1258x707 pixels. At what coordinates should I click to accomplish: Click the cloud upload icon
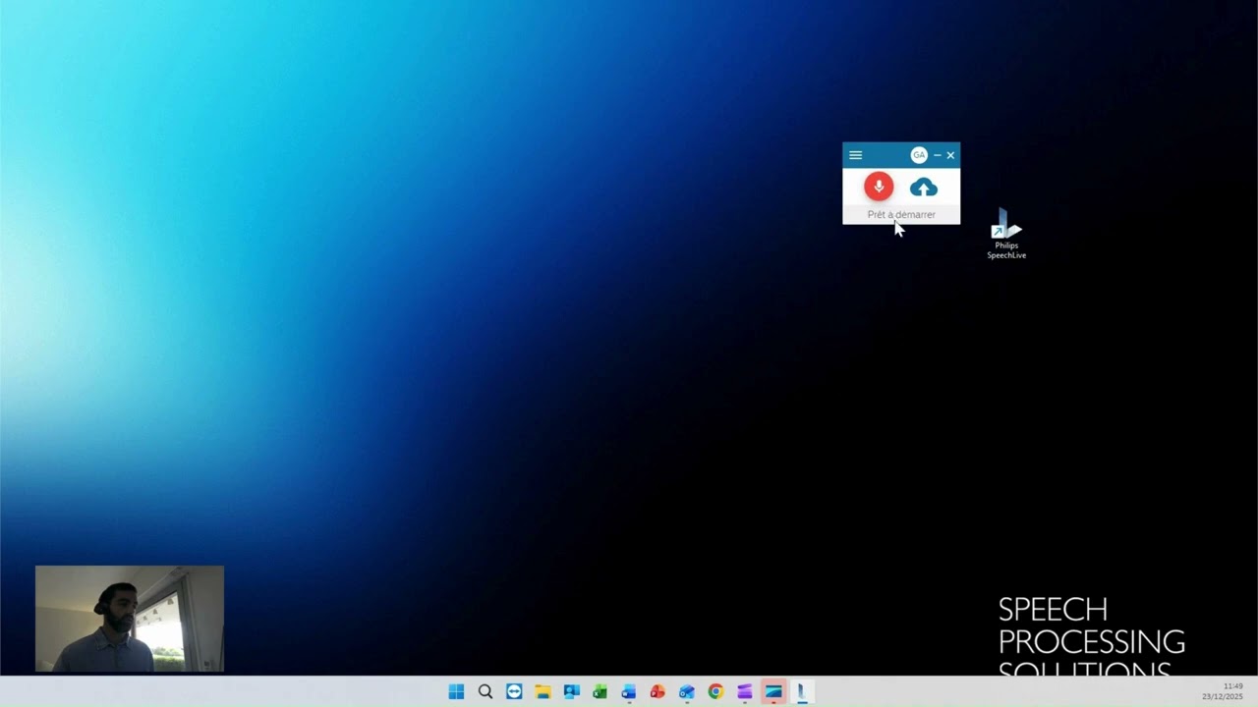click(x=924, y=187)
